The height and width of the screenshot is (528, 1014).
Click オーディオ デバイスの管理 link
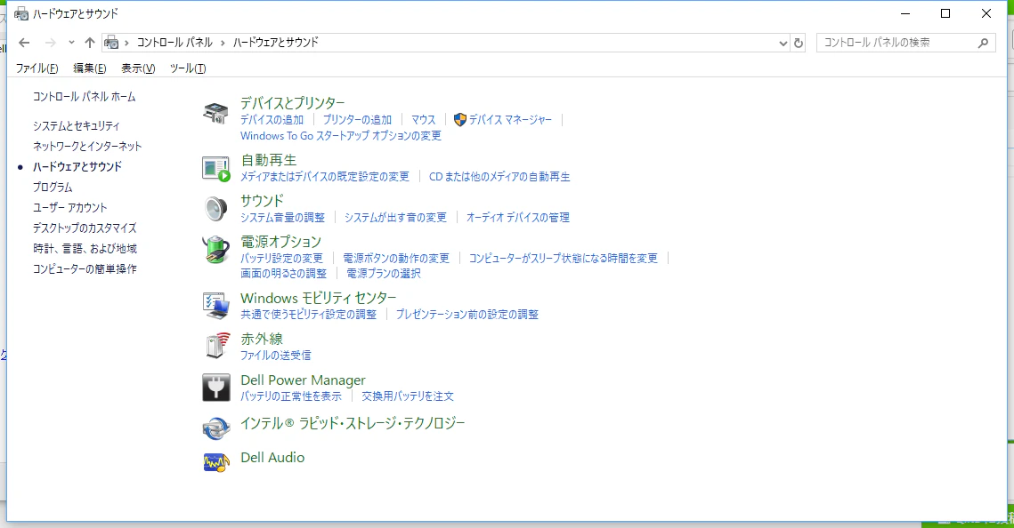click(518, 218)
